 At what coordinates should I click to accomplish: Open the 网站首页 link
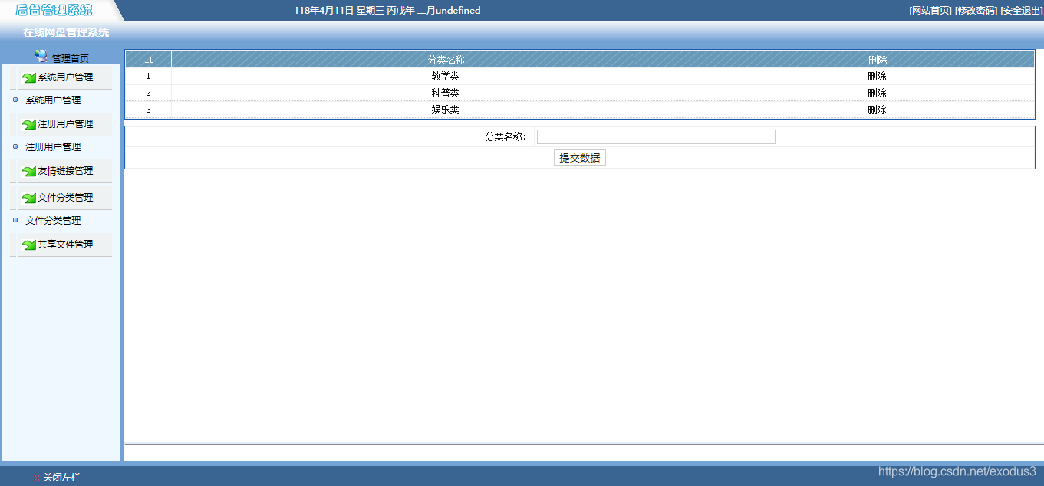click(x=930, y=11)
